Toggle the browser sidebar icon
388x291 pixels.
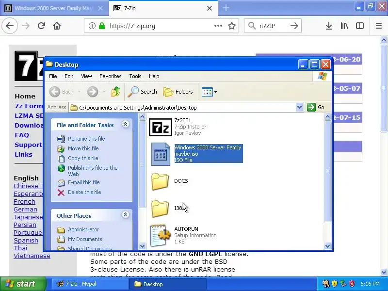pyautogui.click(x=359, y=26)
